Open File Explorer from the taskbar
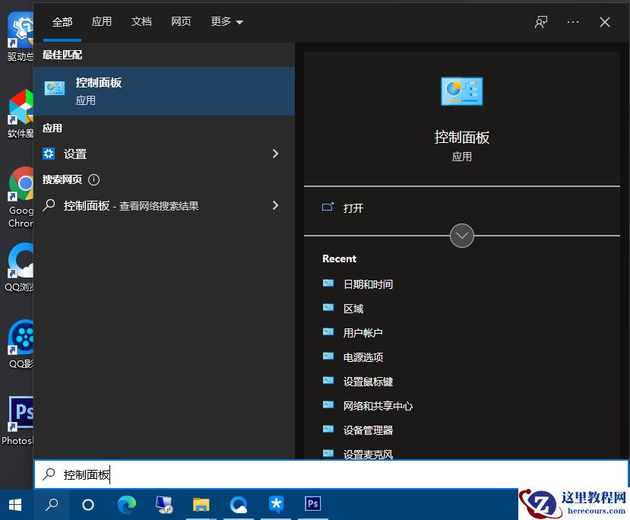This screenshot has height=520, width=630. (x=201, y=504)
